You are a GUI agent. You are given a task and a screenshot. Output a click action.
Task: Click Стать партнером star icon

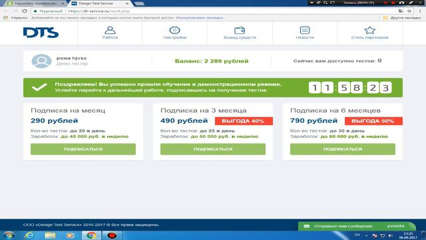click(x=370, y=30)
